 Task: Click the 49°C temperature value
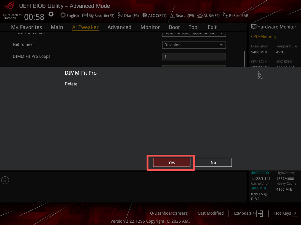pos(280,52)
